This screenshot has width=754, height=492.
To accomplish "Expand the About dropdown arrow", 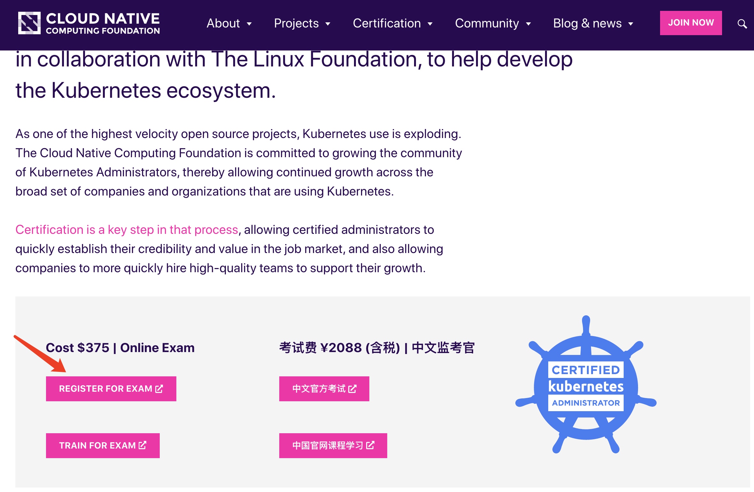I will click(249, 24).
